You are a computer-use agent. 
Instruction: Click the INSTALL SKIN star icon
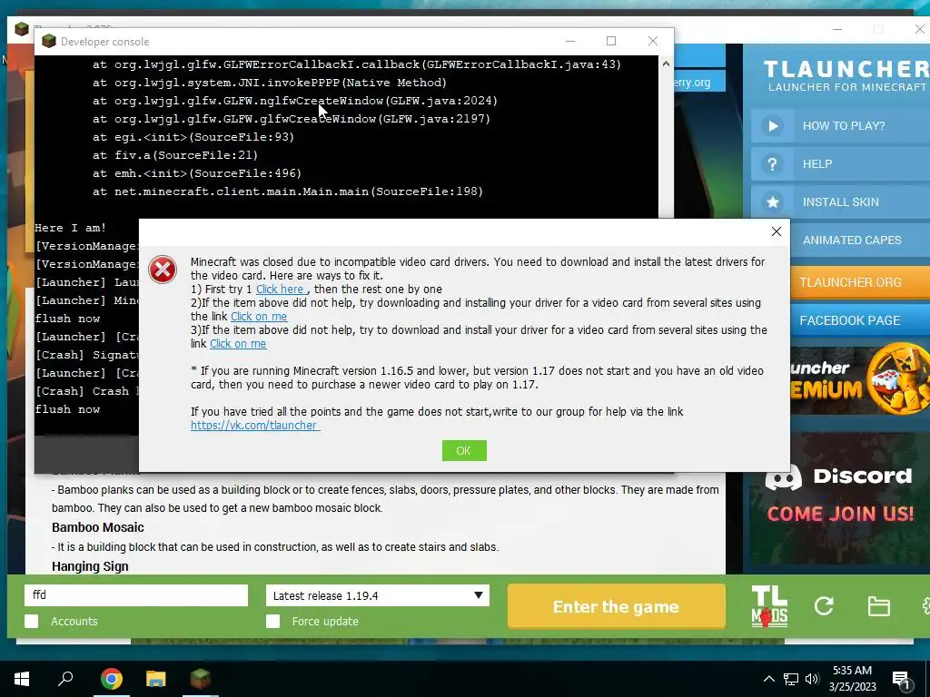[772, 202]
